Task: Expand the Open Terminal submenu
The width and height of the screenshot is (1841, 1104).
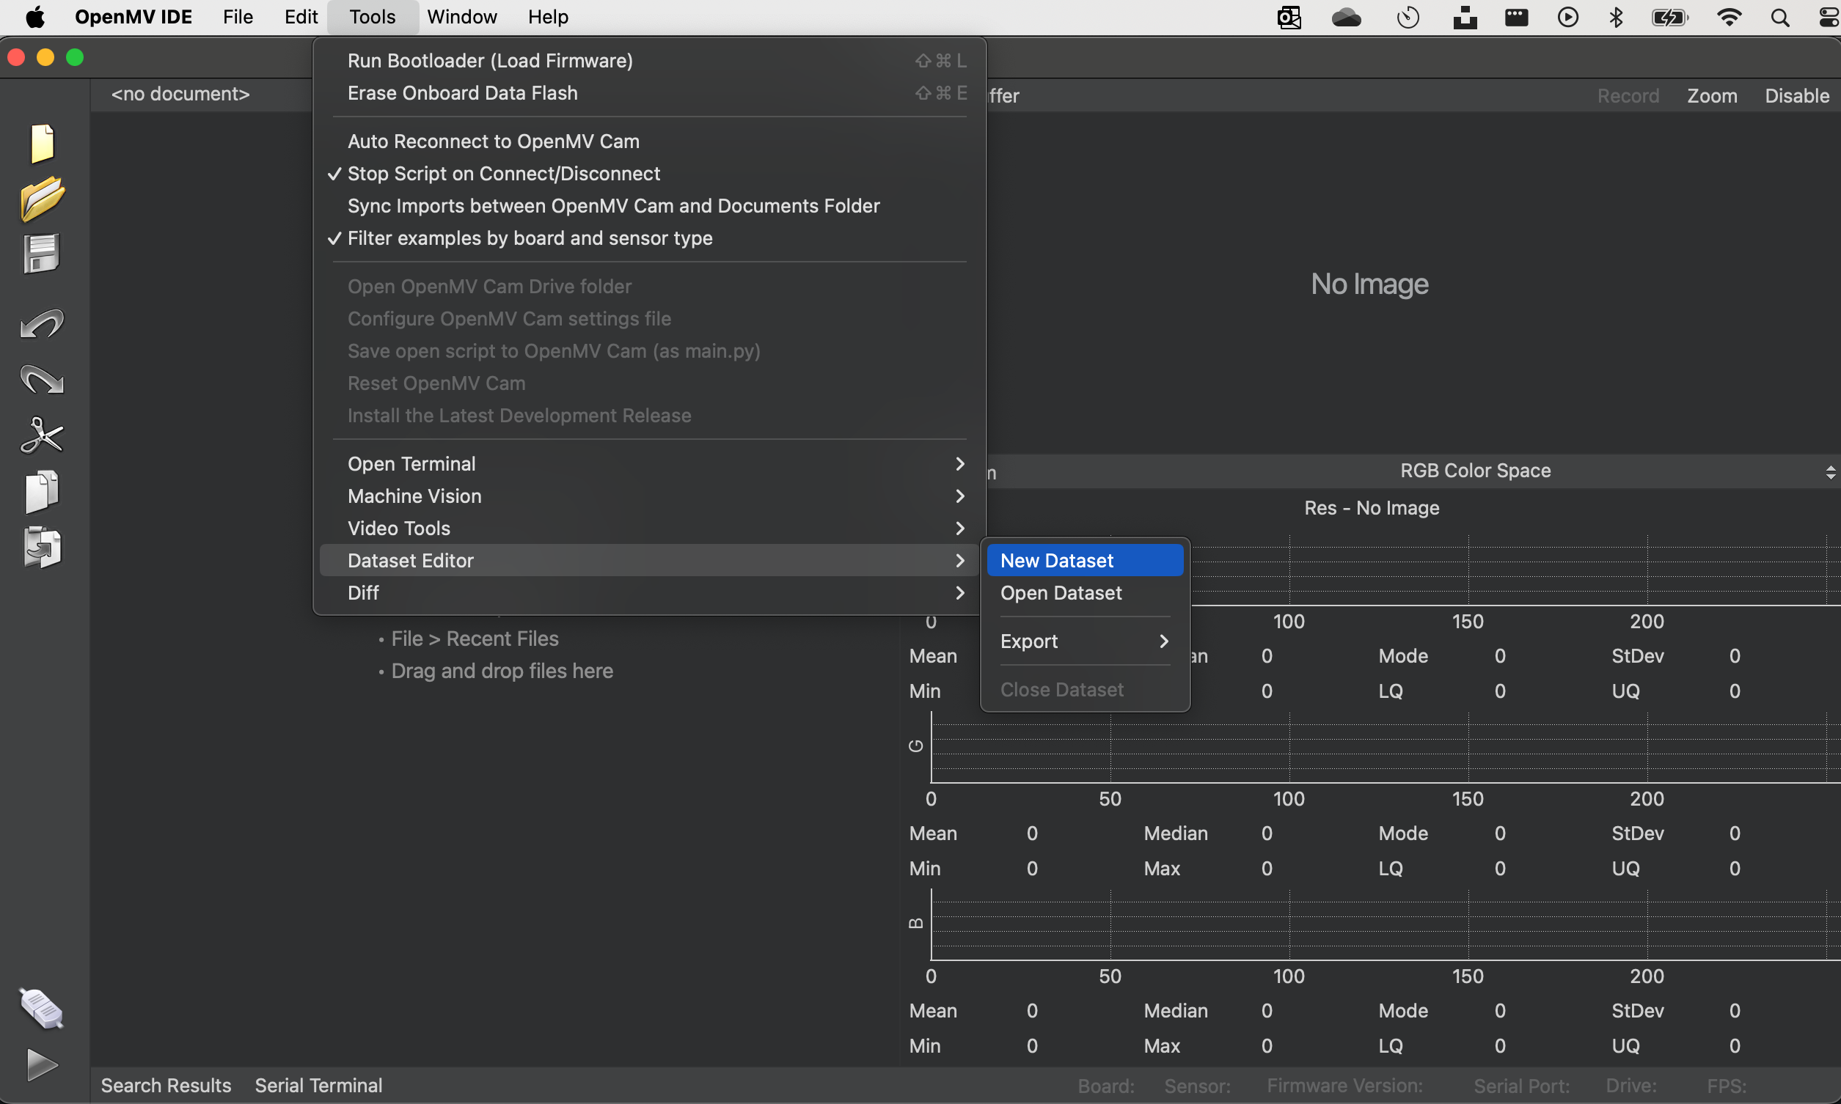Action: pos(649,463)
